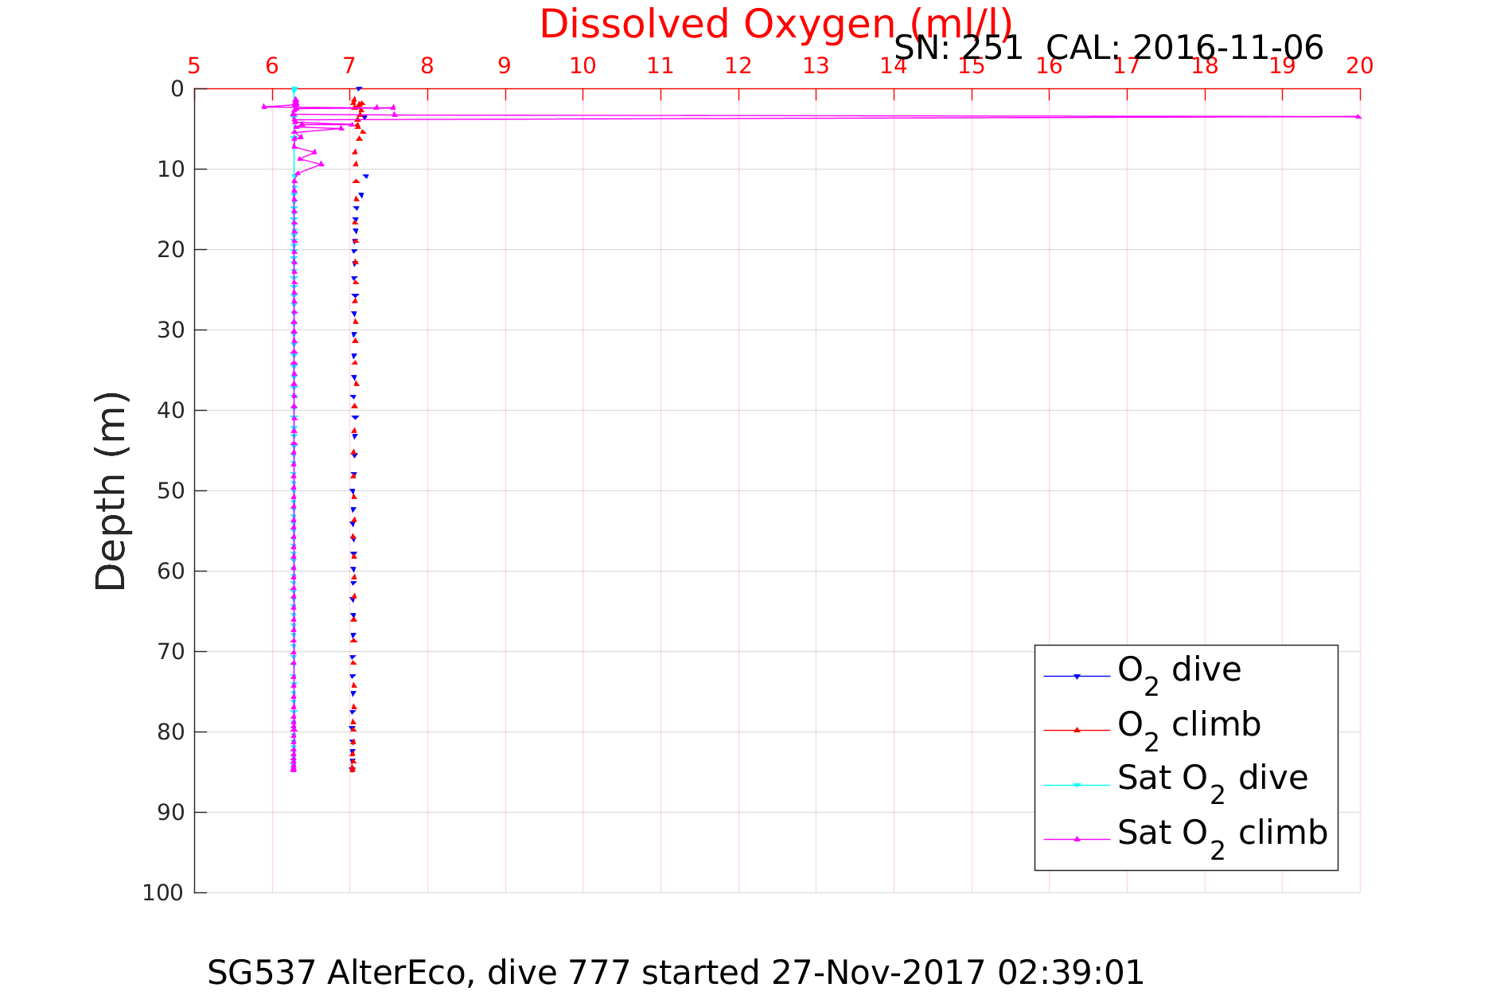Image resolution: width=1504 pixels, height=1003 pixels.
Task: Click the depth tick label 70
Action: [x=171, y=652]
